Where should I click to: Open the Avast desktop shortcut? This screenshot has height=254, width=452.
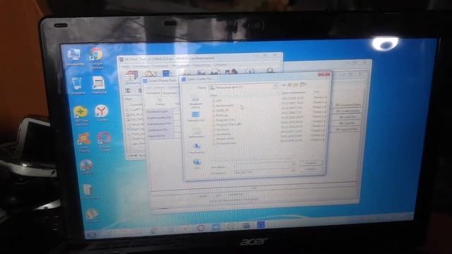(x=84, y=142)
